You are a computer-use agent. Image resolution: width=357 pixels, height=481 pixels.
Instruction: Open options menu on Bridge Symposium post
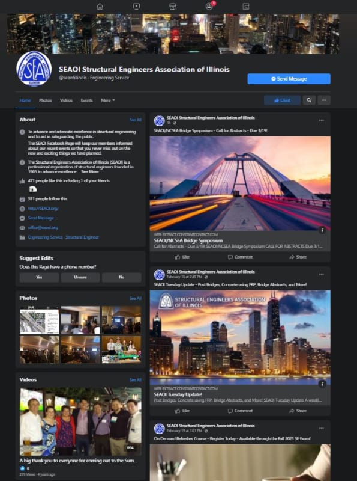[321, 121]
